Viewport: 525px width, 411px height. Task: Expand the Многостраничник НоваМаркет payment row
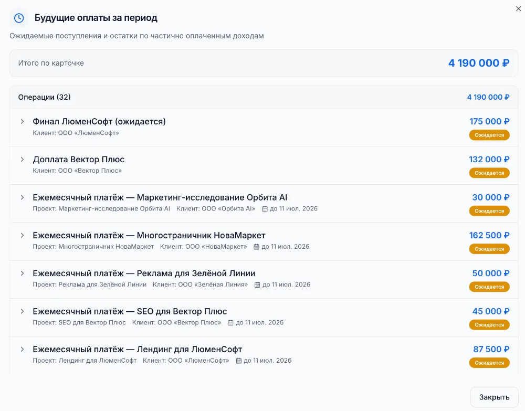tap(22, 235)
